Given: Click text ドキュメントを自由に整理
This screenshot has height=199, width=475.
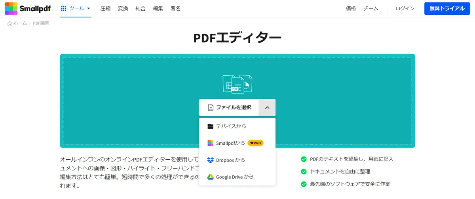Looking at the screenshot, I should (340, 172).
